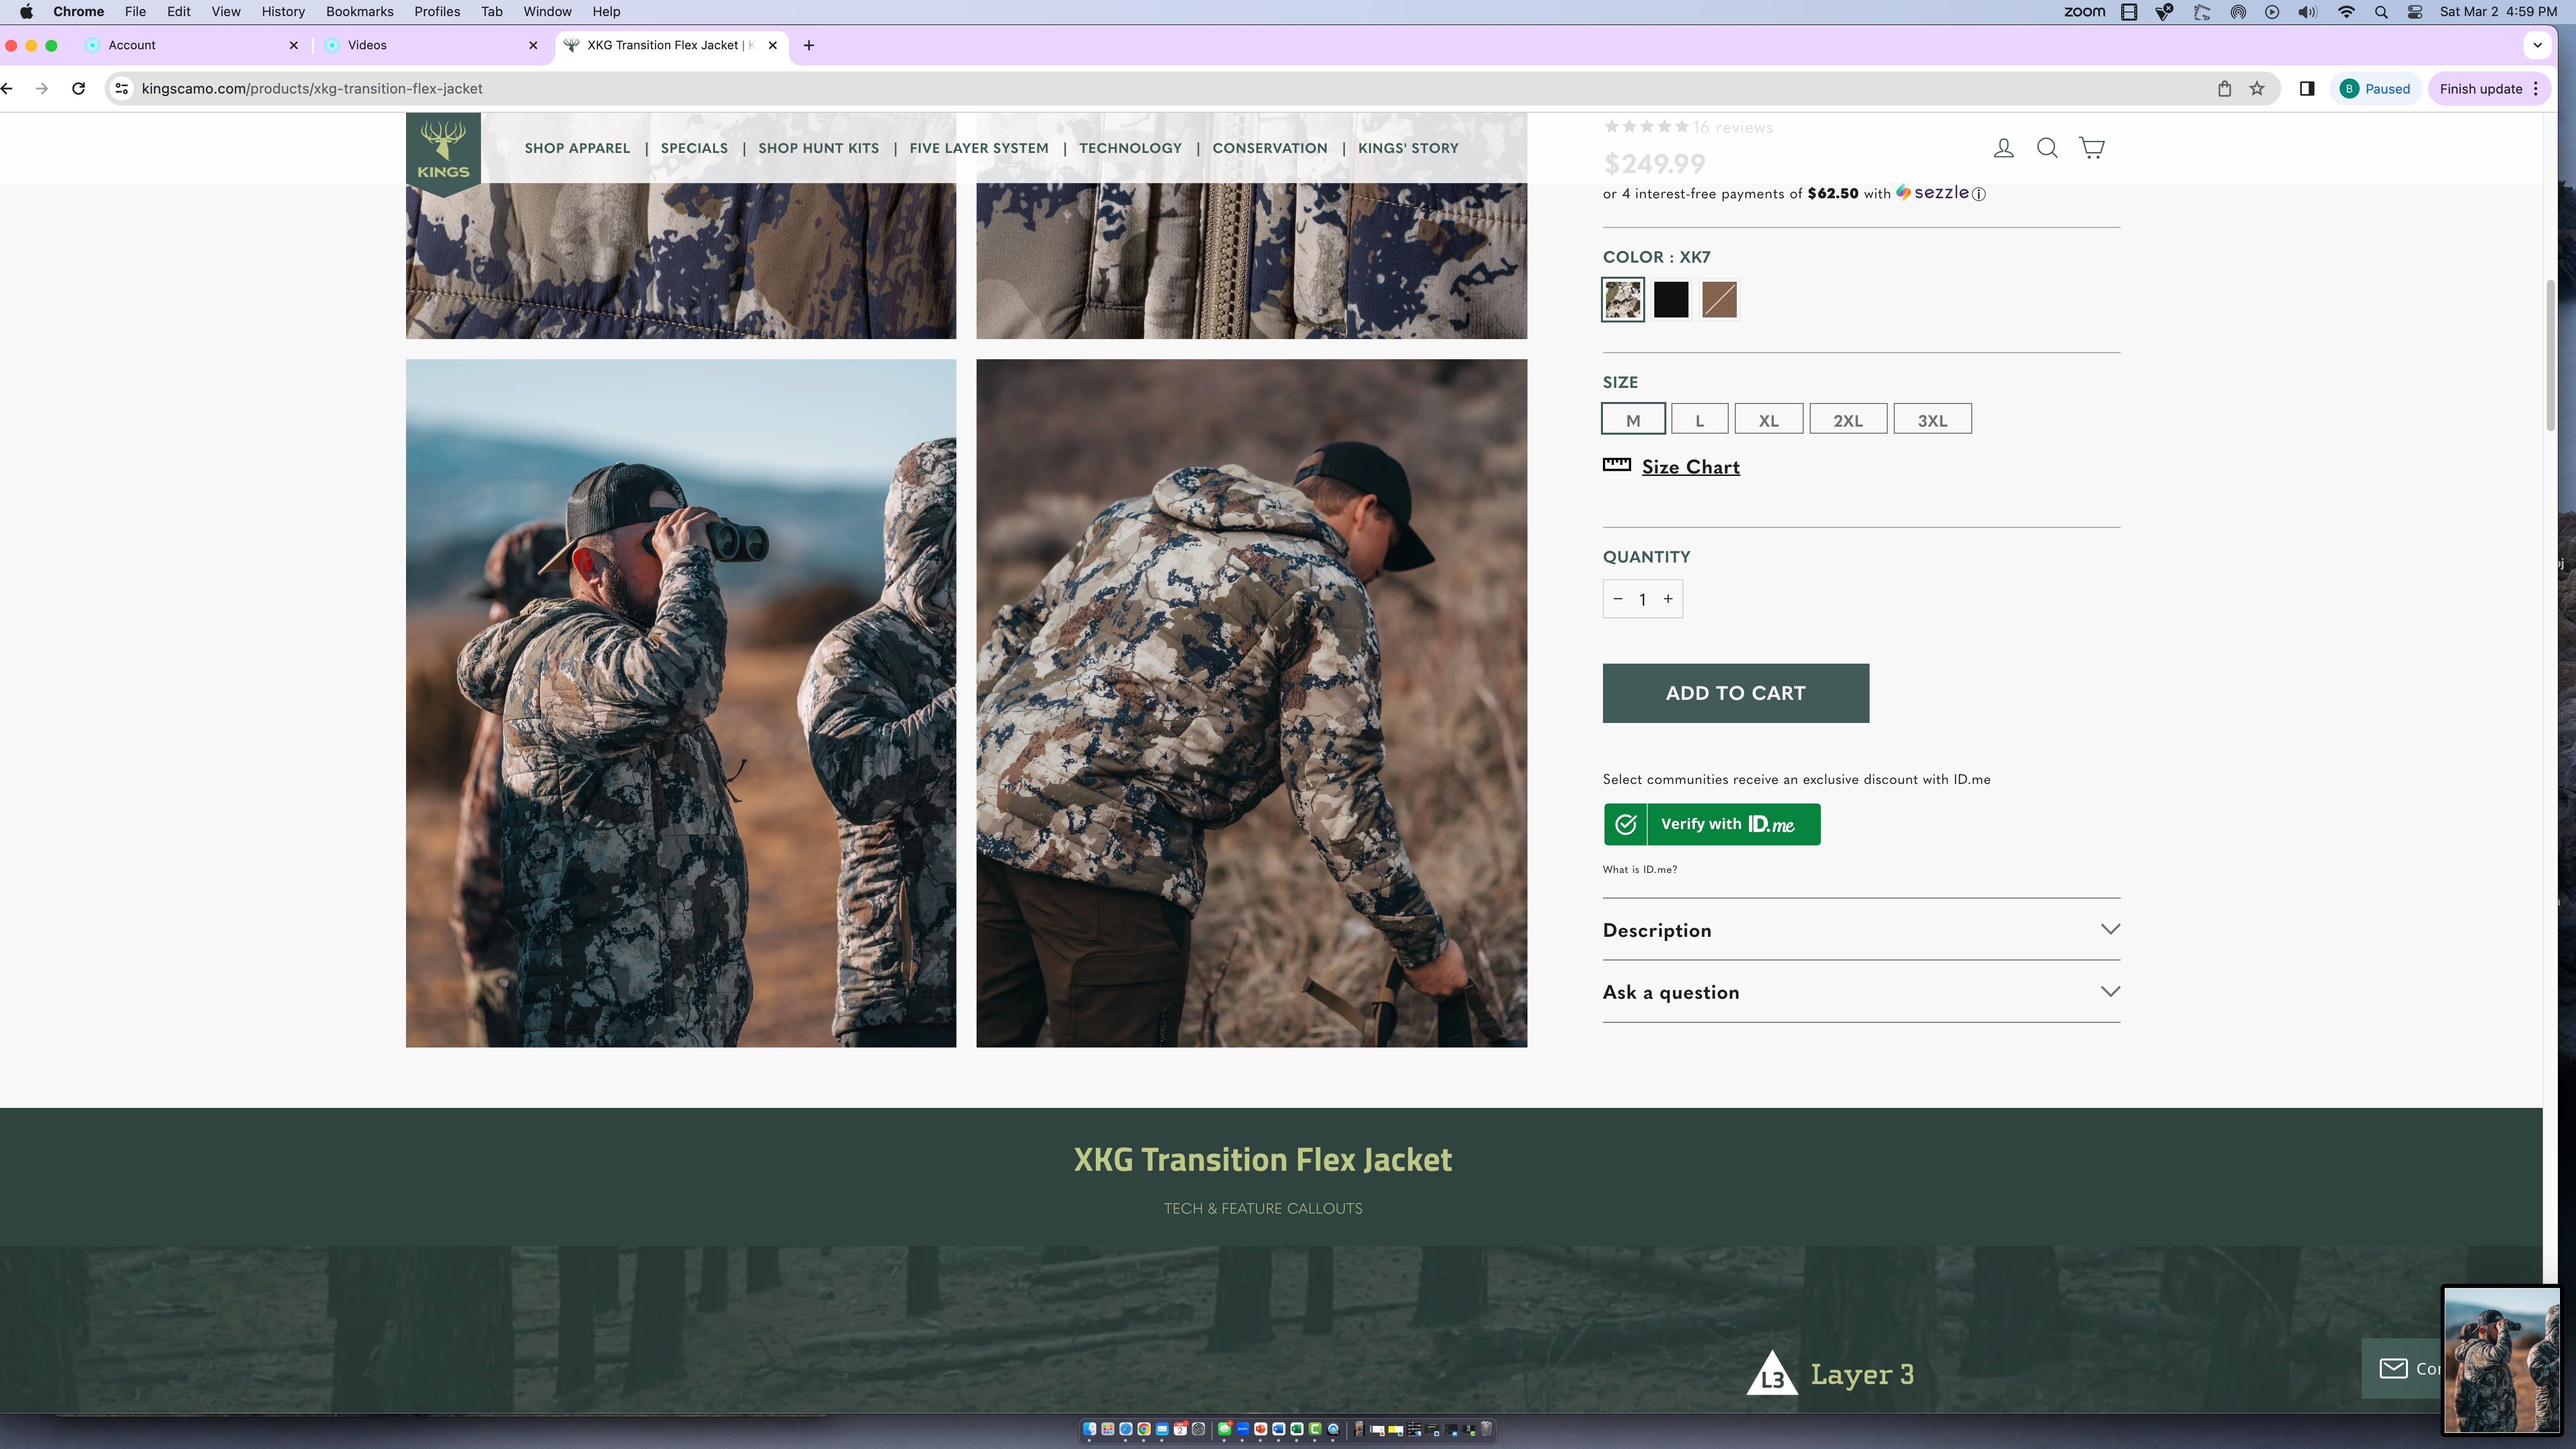This screenshot has height=1449, width=2576.
Task: Open the Size Chart link
Action: (1690, 467)
